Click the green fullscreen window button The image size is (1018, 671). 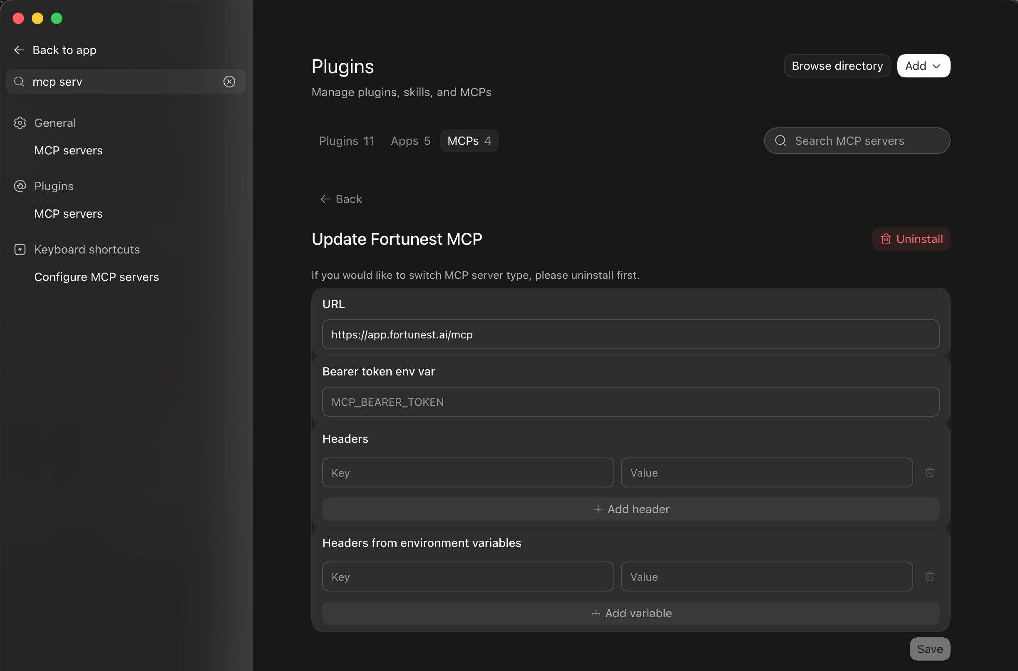click(57, 18)
